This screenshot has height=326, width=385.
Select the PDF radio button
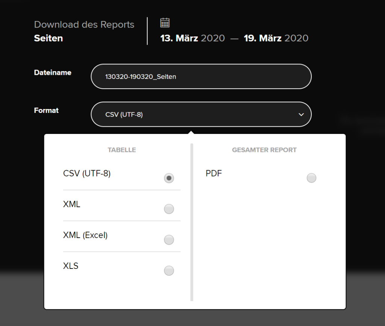(x=311, y=178)
